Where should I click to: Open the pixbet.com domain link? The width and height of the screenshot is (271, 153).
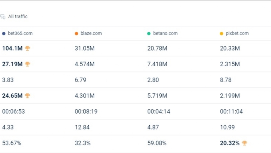click(237, 34)
